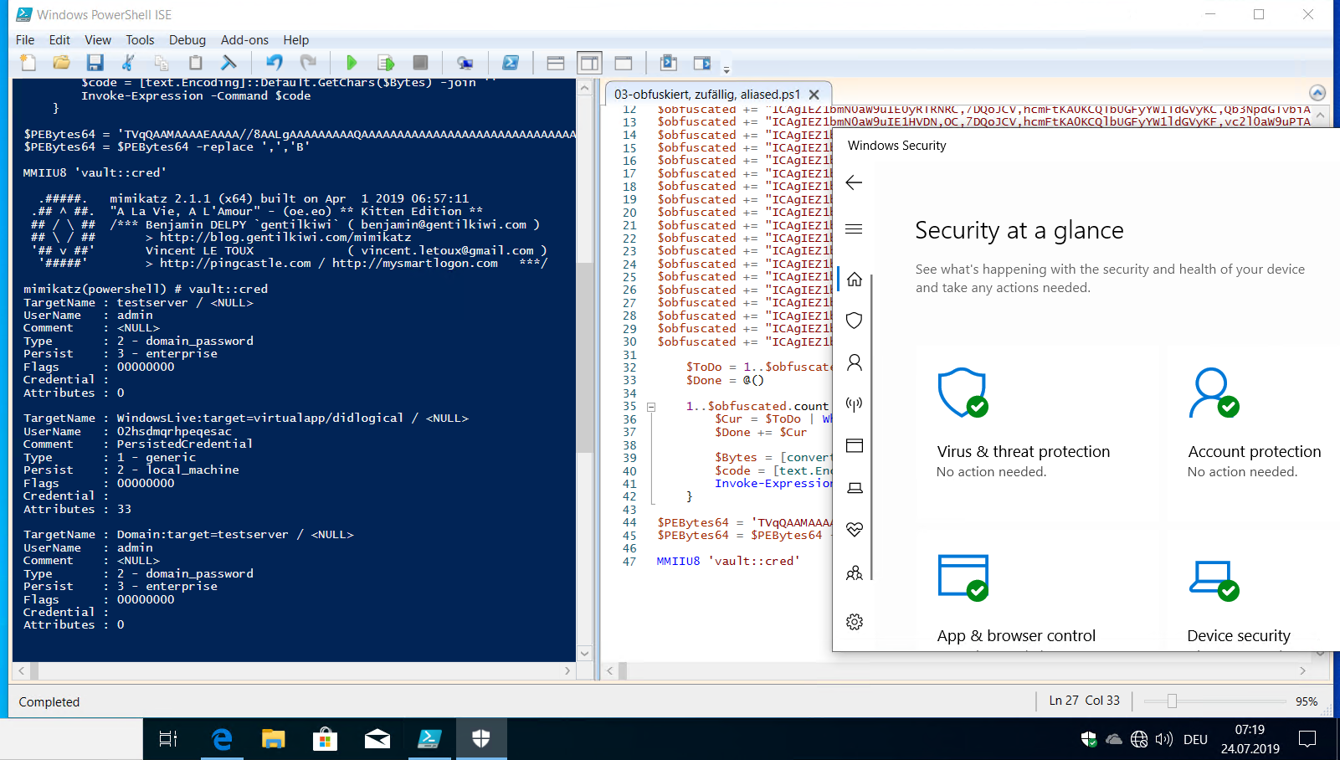Click the Show Command Add-on toolbar icon
The width and height of the screenshot is (1340, 760).
point(702,63)
